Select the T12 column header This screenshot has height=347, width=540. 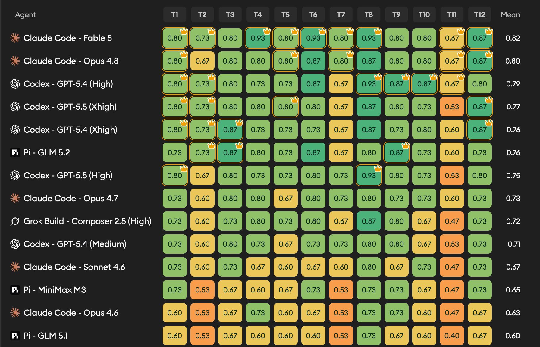480,14
